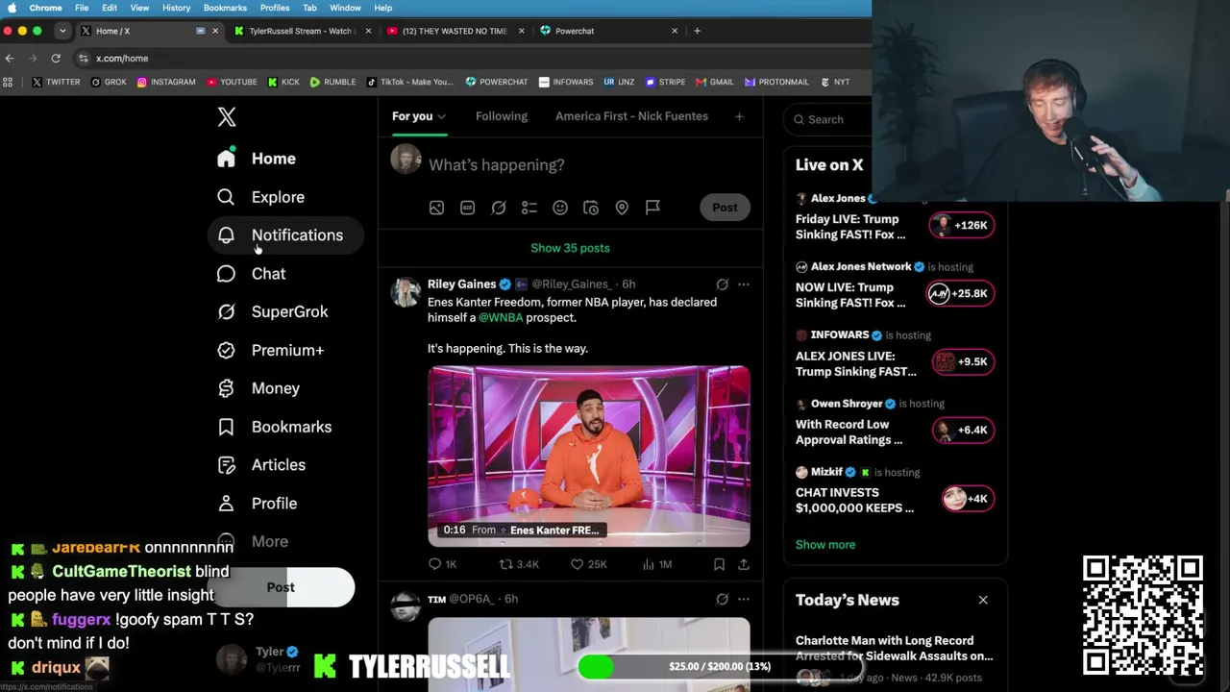Open Articles in the sidebar

click(x=260, y=465)
